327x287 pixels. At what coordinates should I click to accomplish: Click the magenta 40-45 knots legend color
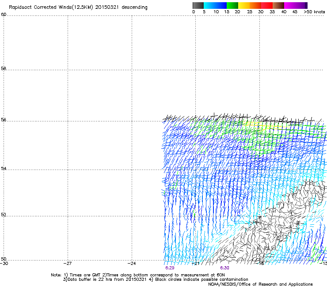click(x=290, y=5)
